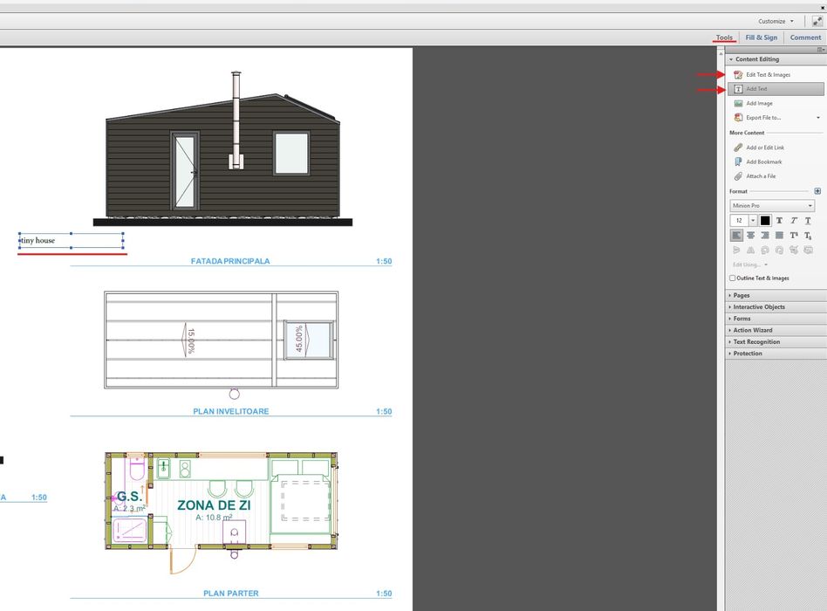Screen dimensions: 827x611
Task: Click the ZONA DE ZI label
Action: 214,505
